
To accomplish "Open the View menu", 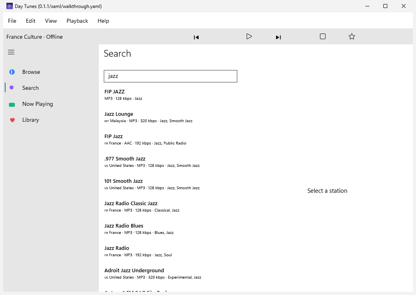I will pos(51,21).
